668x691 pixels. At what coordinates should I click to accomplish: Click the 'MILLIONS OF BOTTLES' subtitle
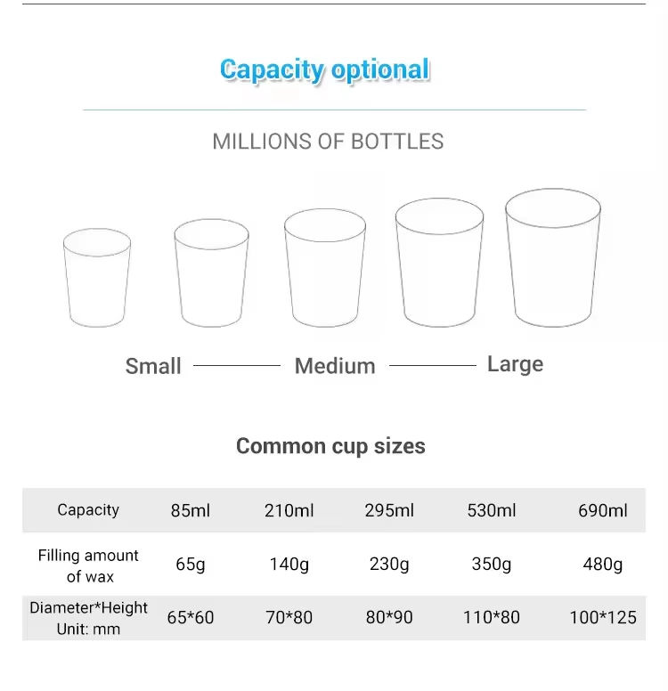pyautogui.click(x=328, y=142)
